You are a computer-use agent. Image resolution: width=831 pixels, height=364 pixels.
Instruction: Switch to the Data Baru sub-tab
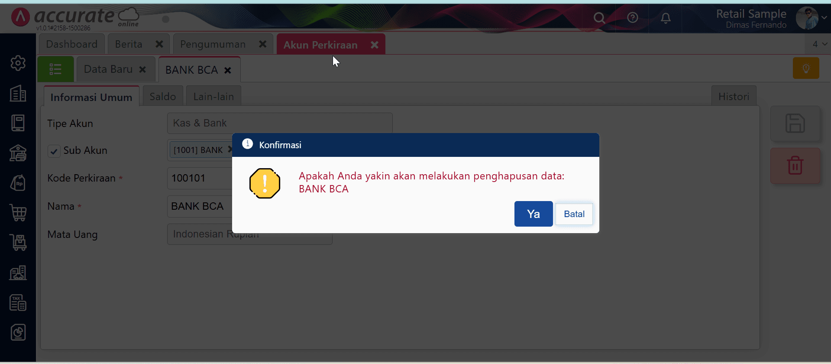click(x=108, y=69)
